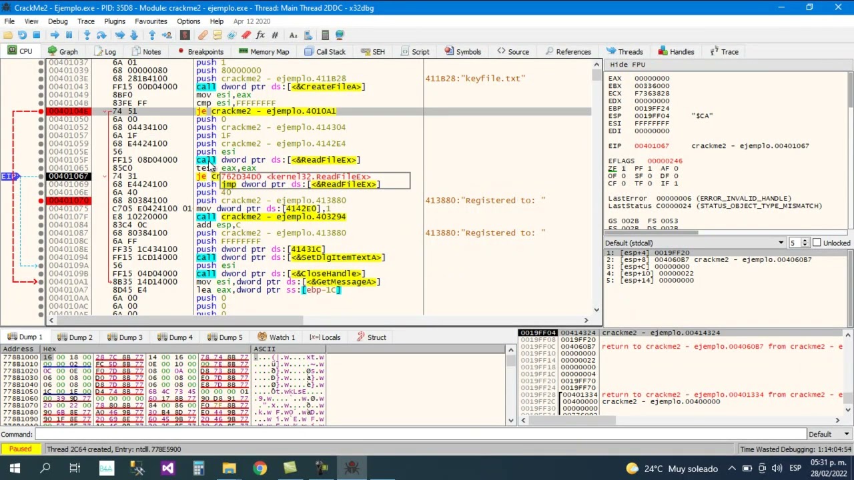Open the Locals tab
The width and height of the screenshot is (854, 480).
point(325,337)
